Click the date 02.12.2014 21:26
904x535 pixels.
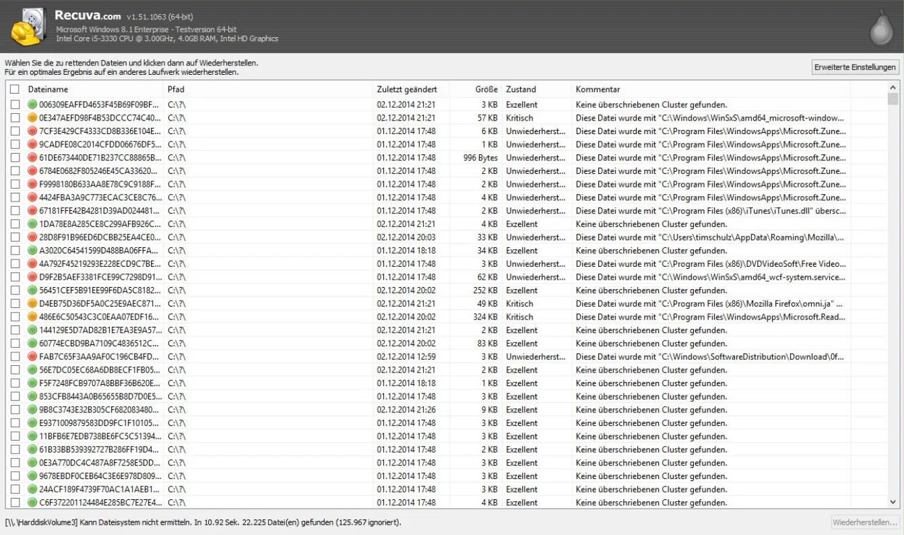[406, 410]
